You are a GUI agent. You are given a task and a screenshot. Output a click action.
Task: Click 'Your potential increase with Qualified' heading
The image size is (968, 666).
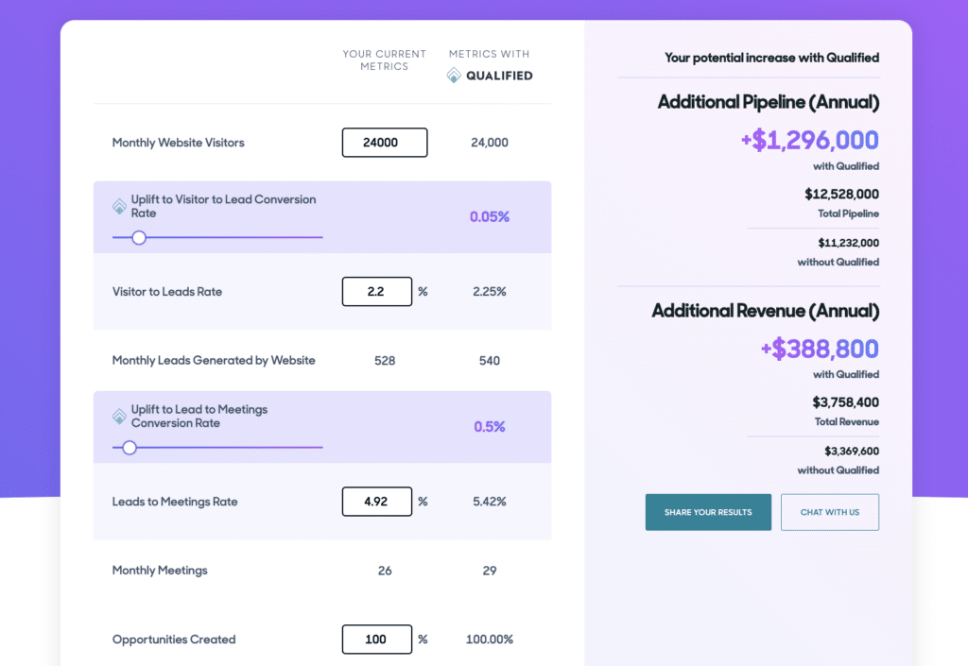point(771,58)
